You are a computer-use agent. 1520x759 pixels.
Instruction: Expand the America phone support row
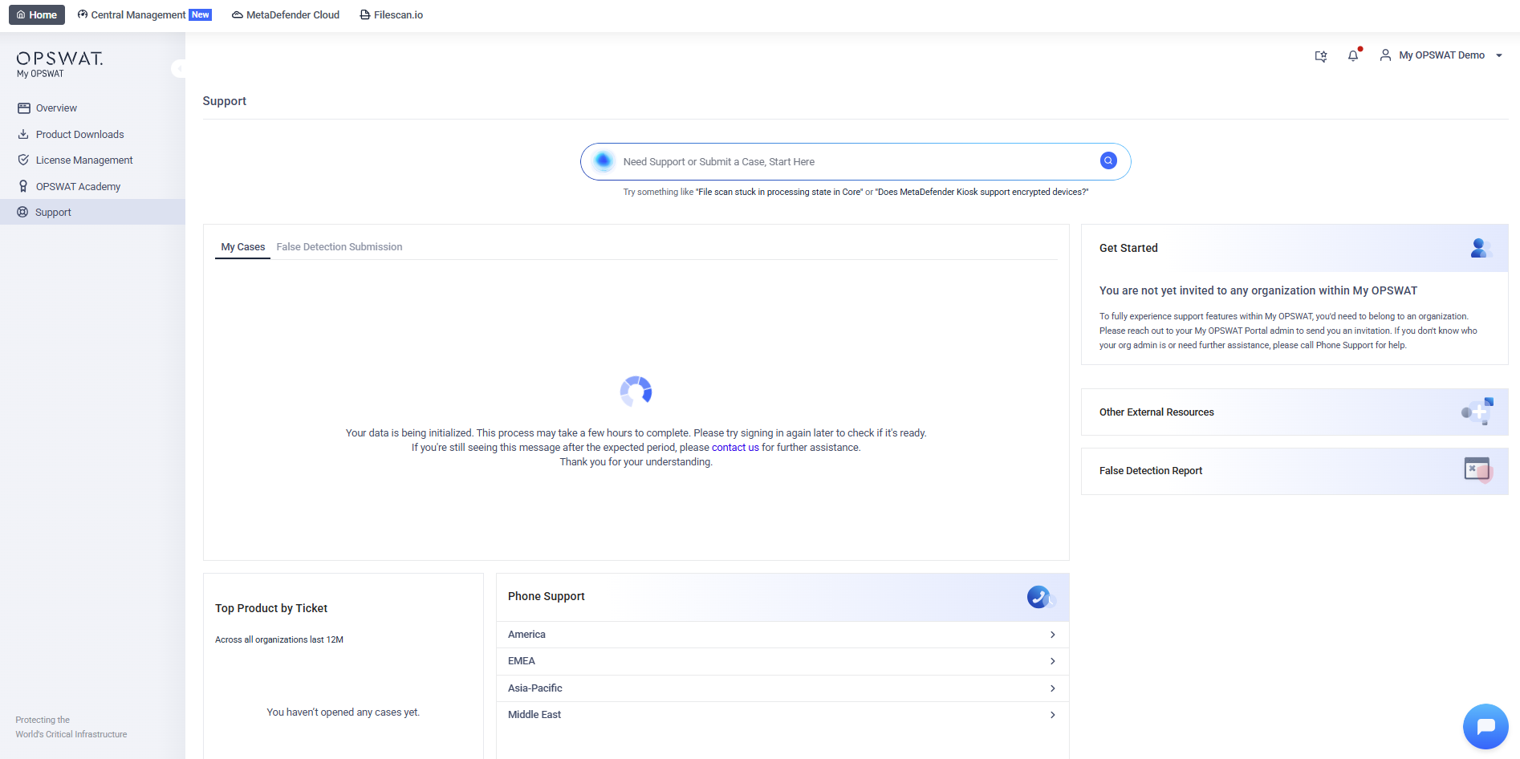(x=782, y=635)
